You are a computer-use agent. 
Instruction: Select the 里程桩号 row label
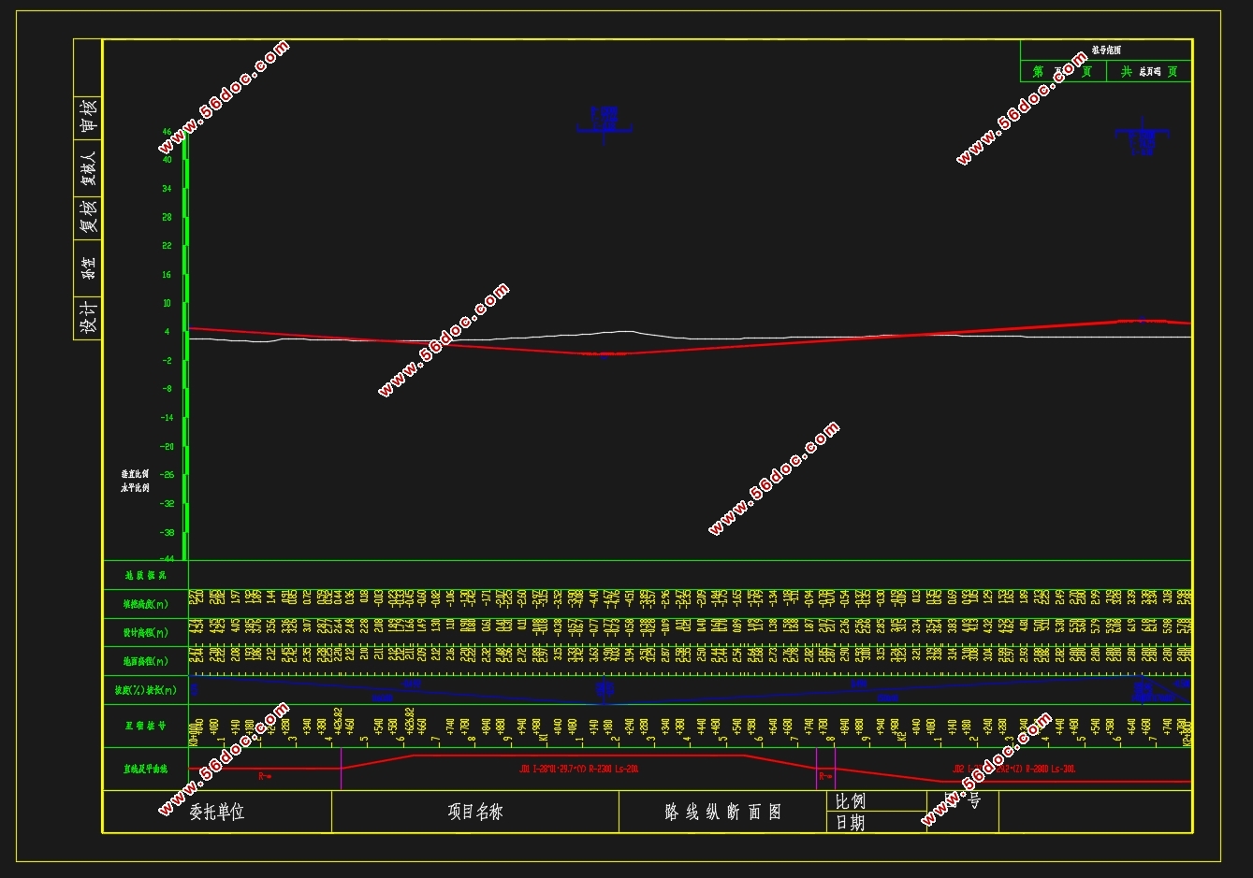click(x=145, y=726)
